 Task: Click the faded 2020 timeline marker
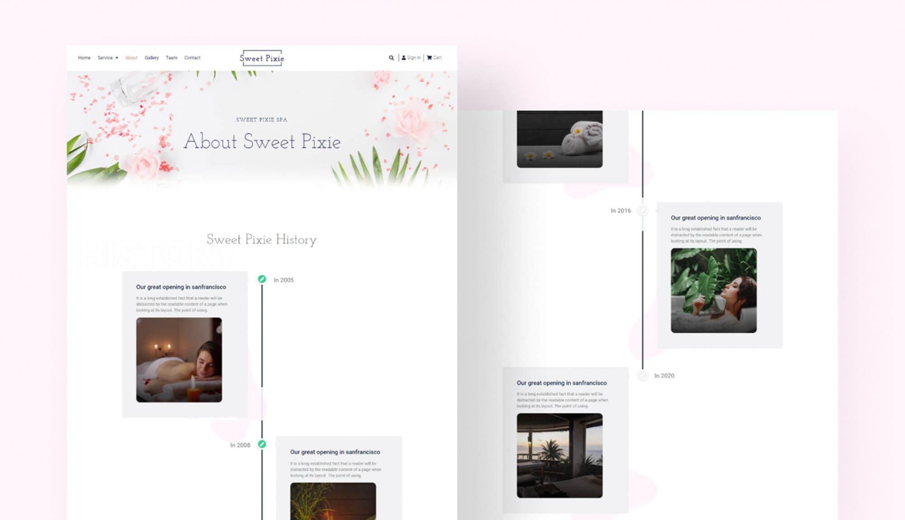click(x=642, y=376)
